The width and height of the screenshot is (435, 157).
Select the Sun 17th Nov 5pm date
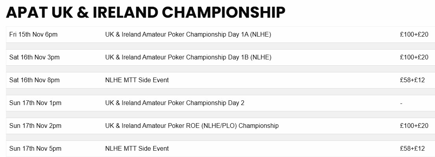35,148
